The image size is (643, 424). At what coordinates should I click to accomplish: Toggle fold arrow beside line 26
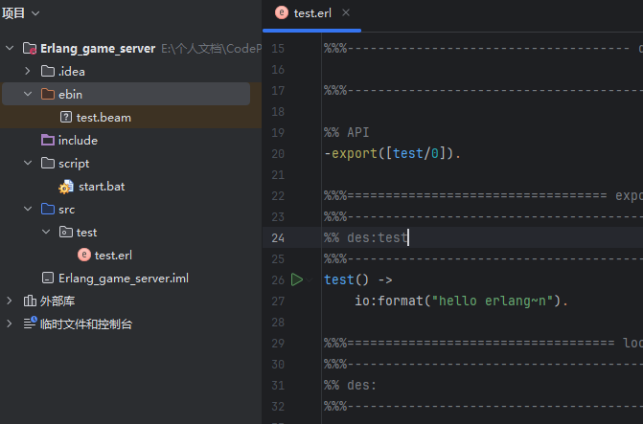click(x=310, y=279)
